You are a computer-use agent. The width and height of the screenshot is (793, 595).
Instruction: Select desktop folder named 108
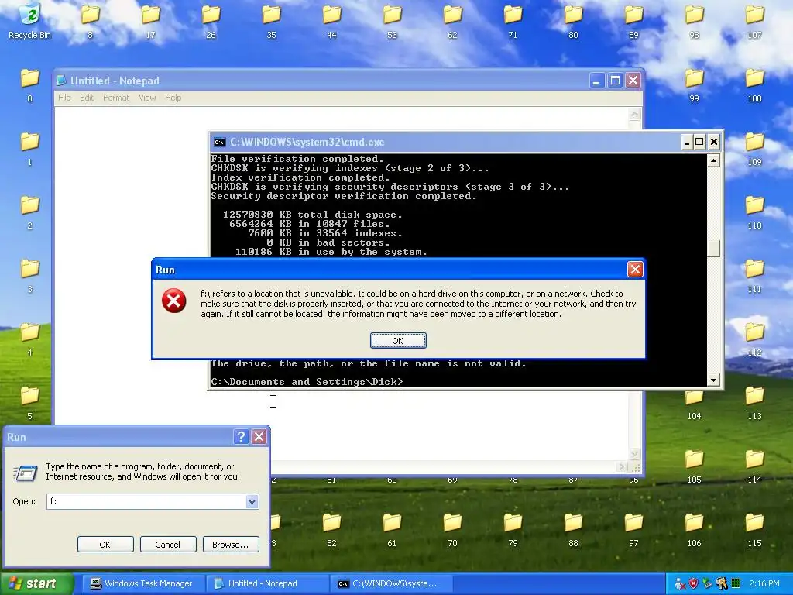(754, 84)
